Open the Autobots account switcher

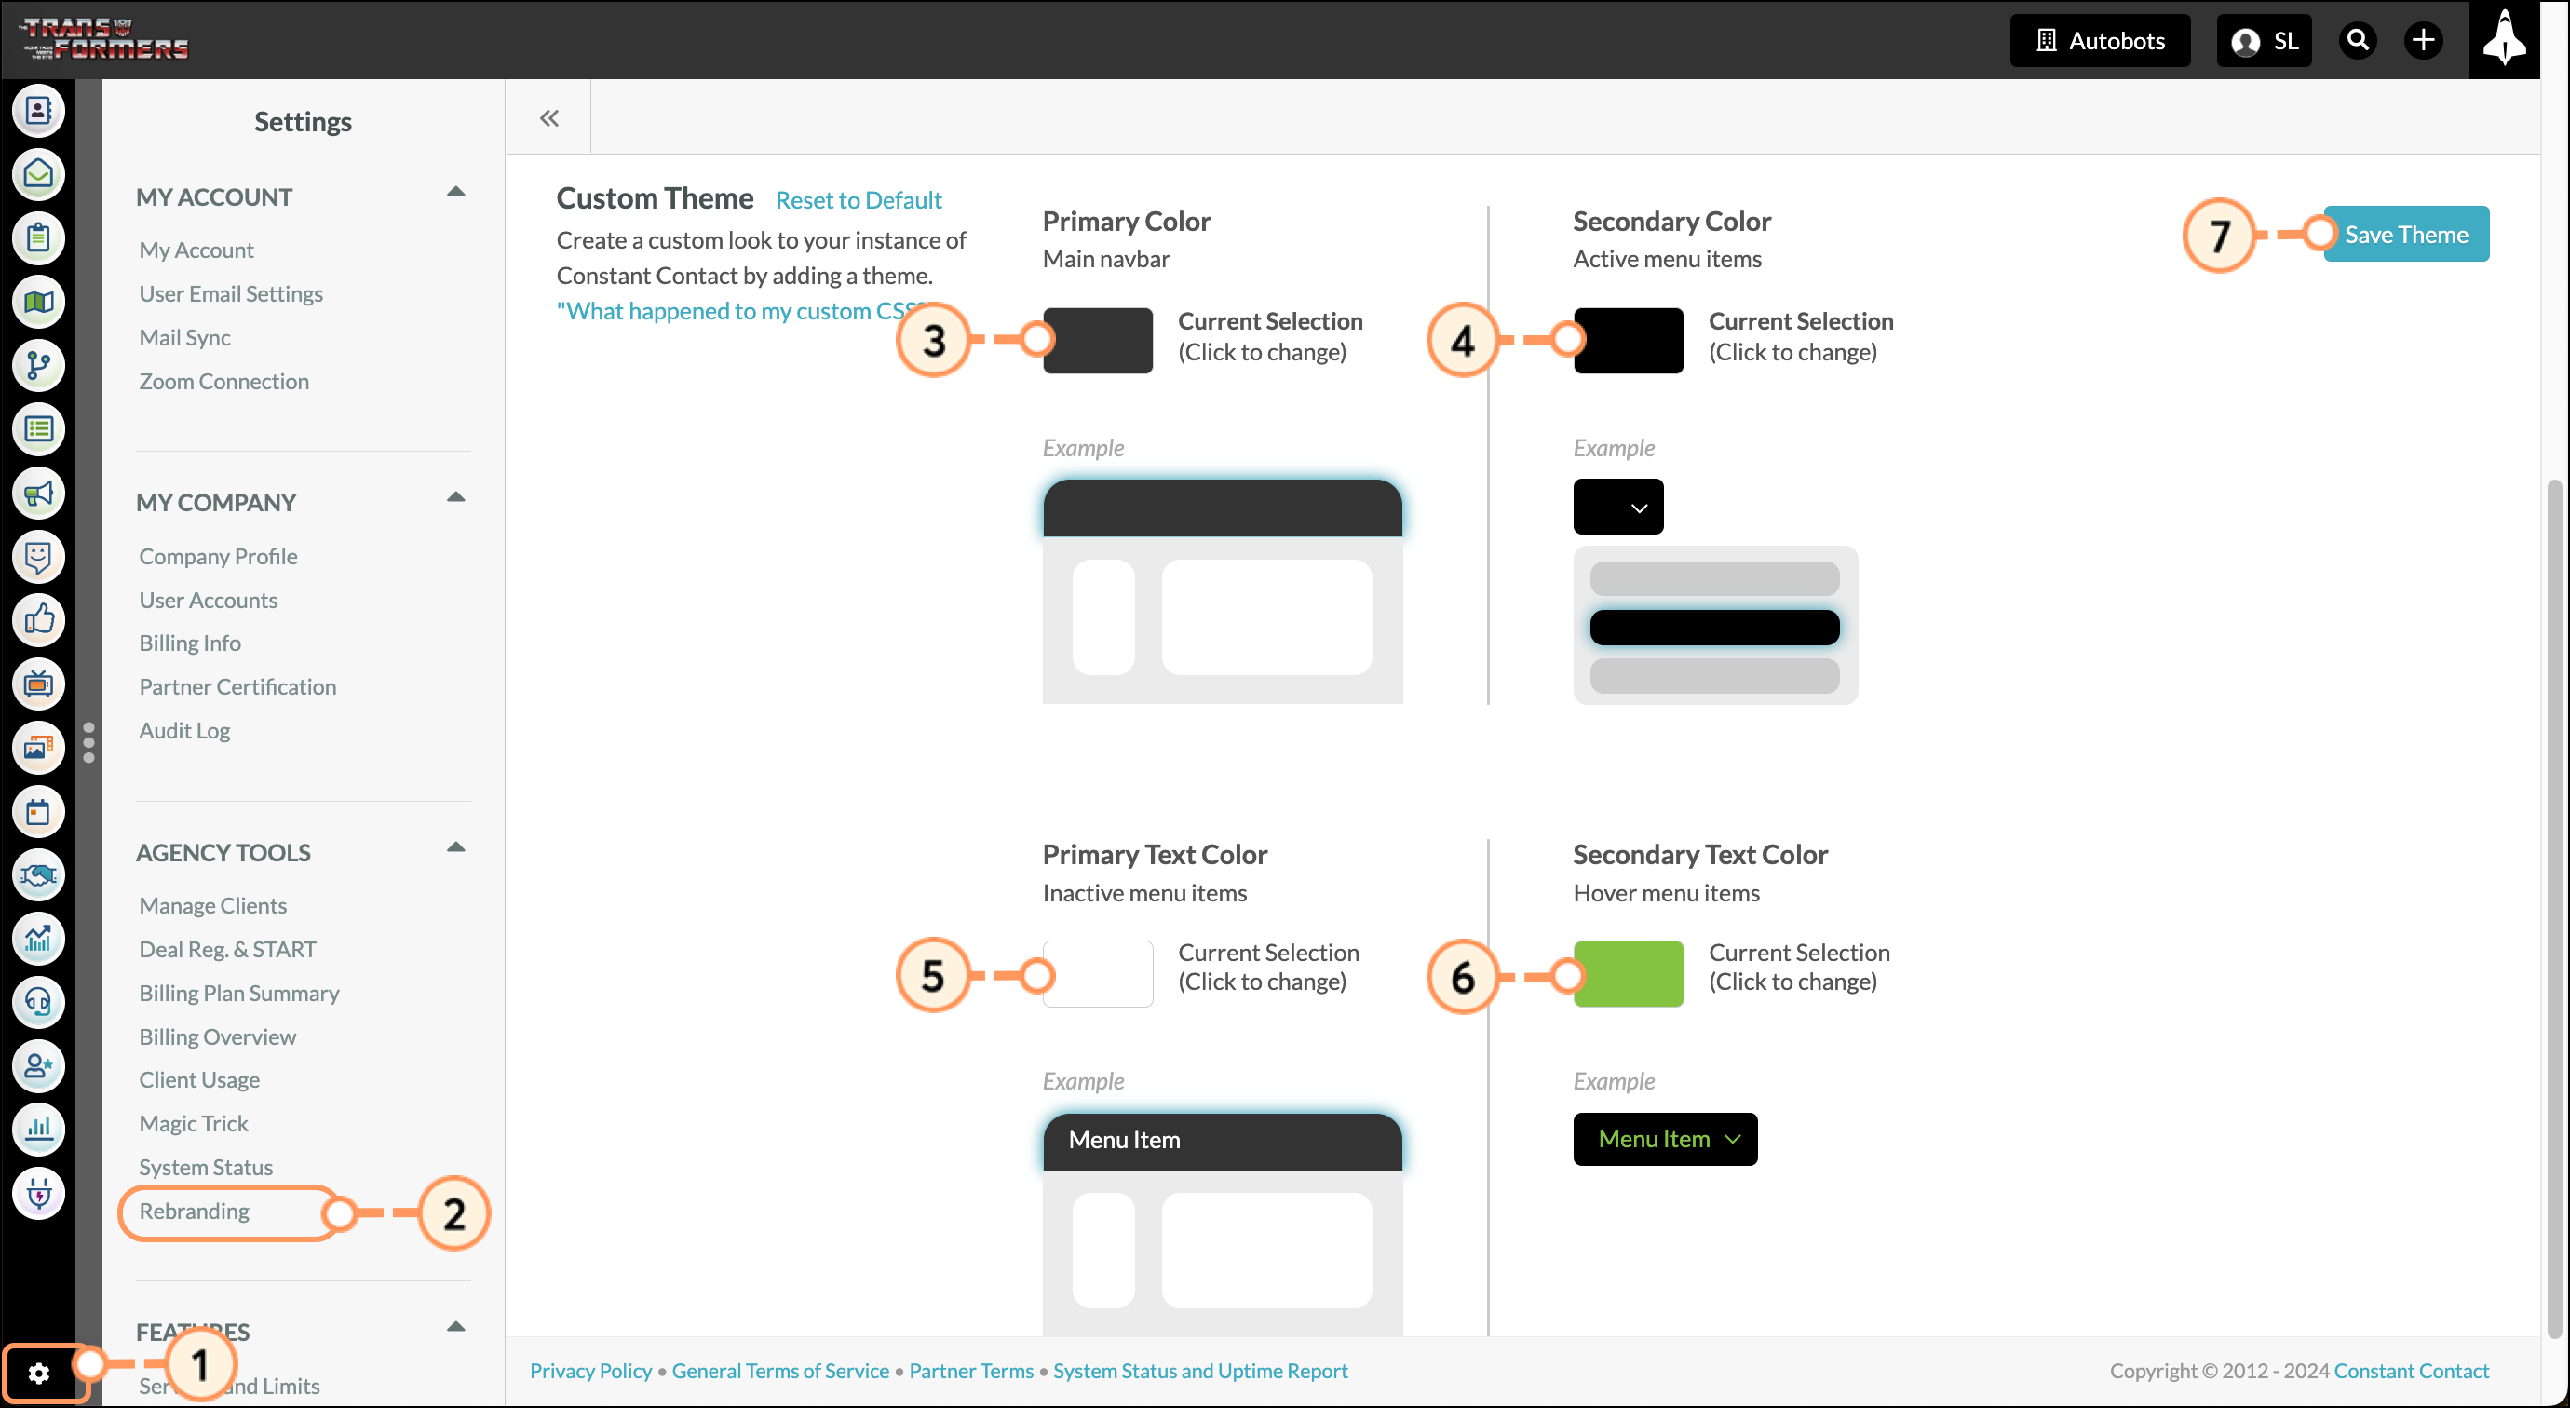[2100, 40]
